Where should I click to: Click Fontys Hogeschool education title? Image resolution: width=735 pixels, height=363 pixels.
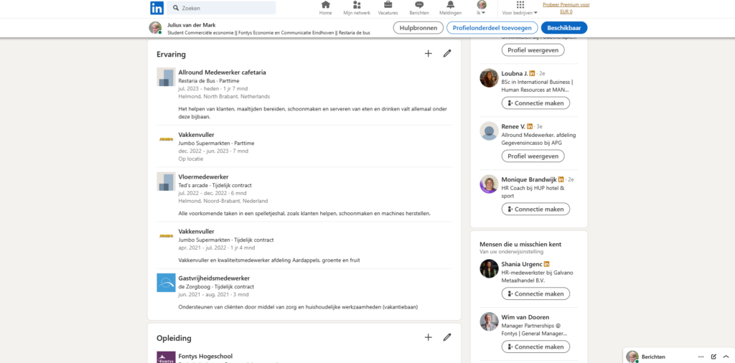[205, 356]
